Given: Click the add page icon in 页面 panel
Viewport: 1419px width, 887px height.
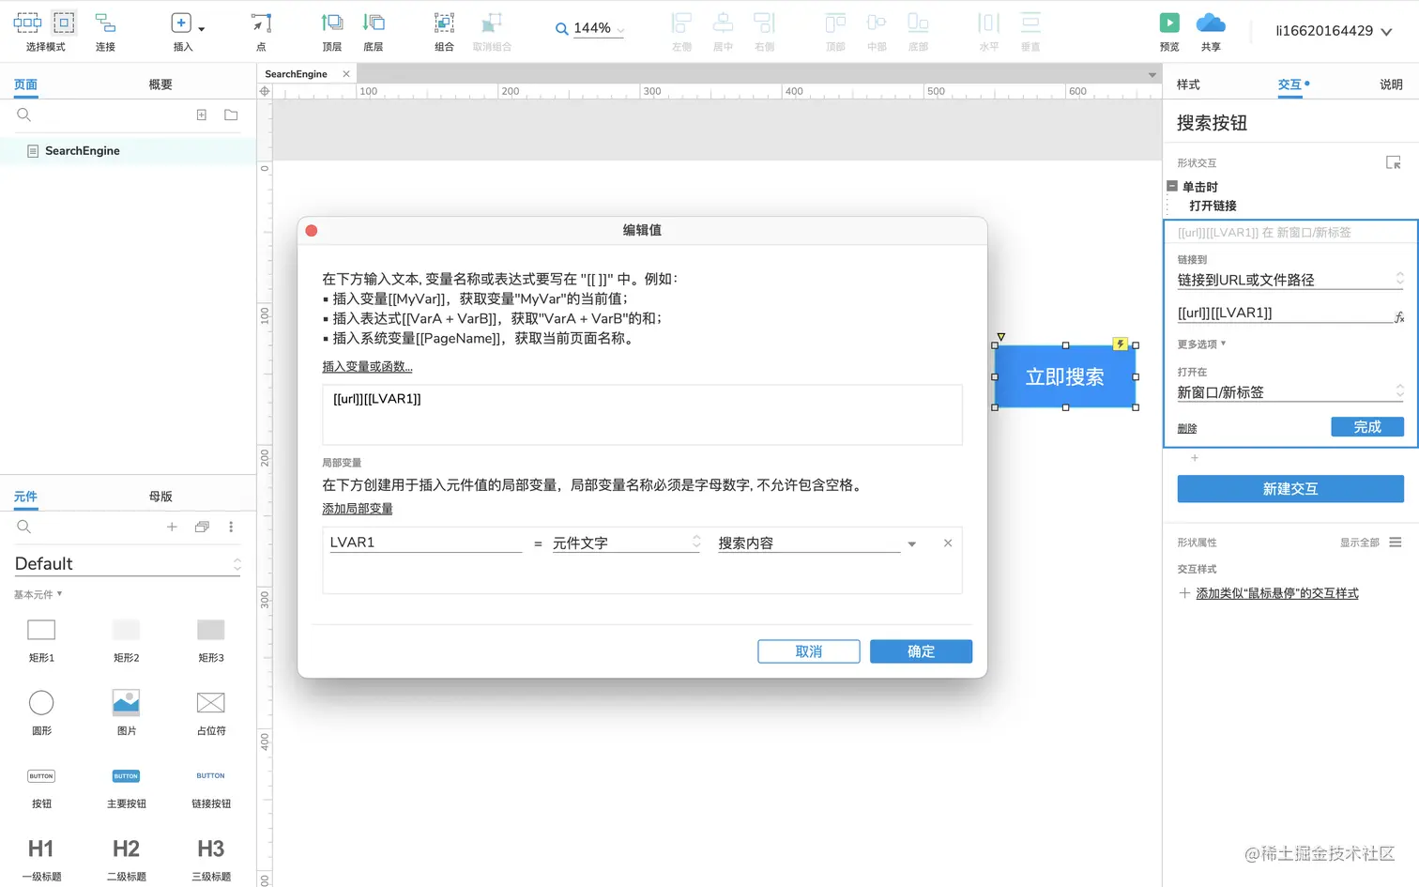Looking at the screenshot, I should [x=201, y=115].
